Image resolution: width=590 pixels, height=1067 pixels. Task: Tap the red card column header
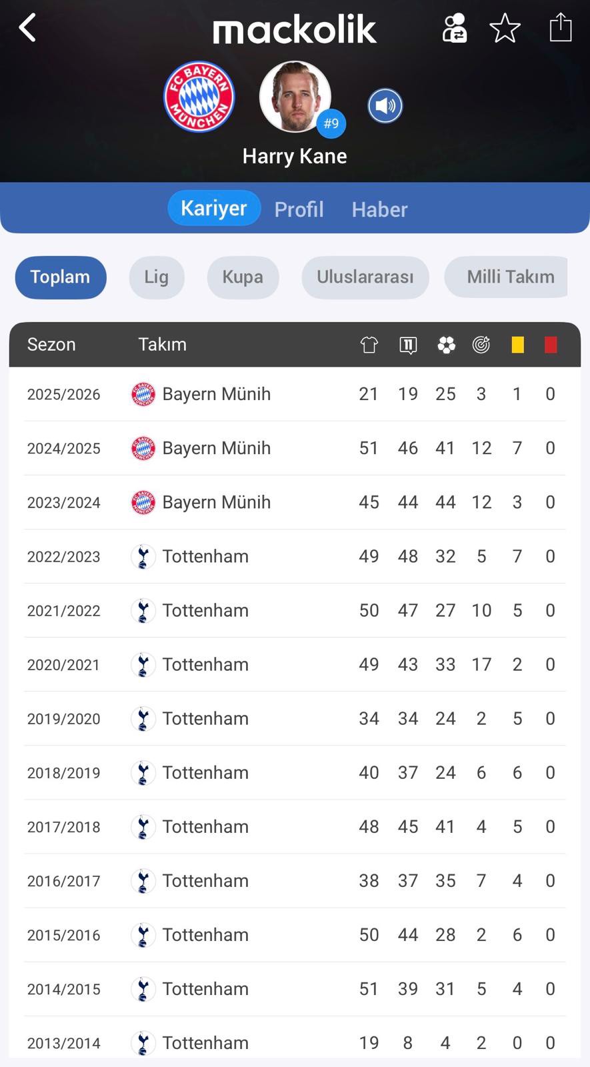(x=551, y=345)
